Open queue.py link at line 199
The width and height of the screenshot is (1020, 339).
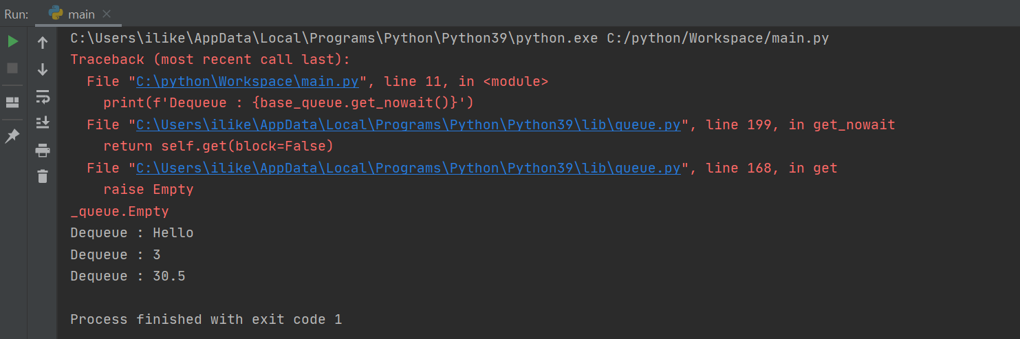[408, 124]
